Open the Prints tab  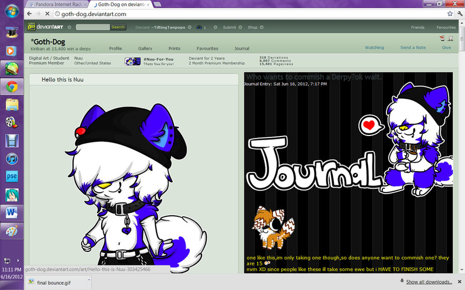tap(175, 48)
